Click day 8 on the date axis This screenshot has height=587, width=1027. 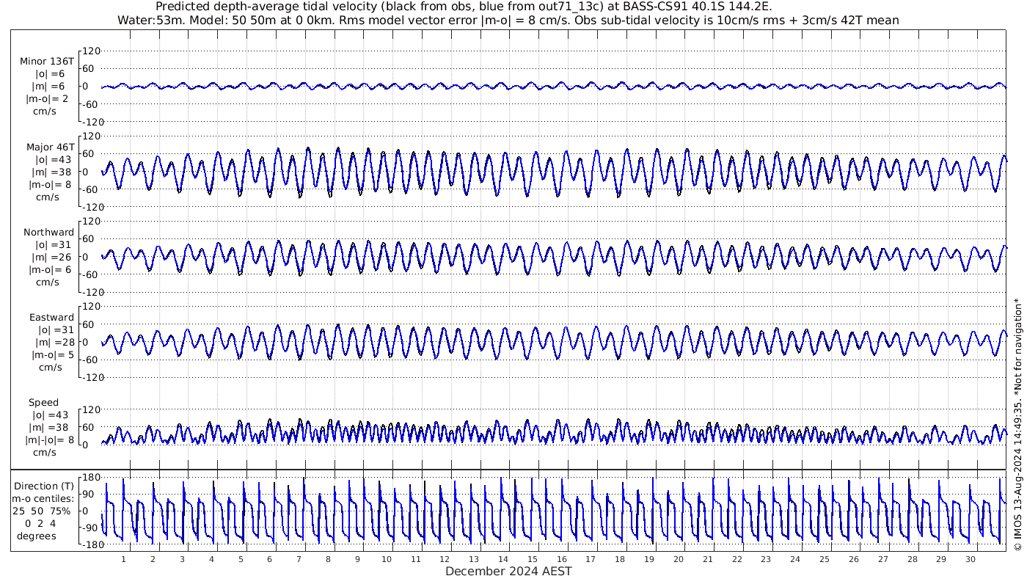(328, 559)
